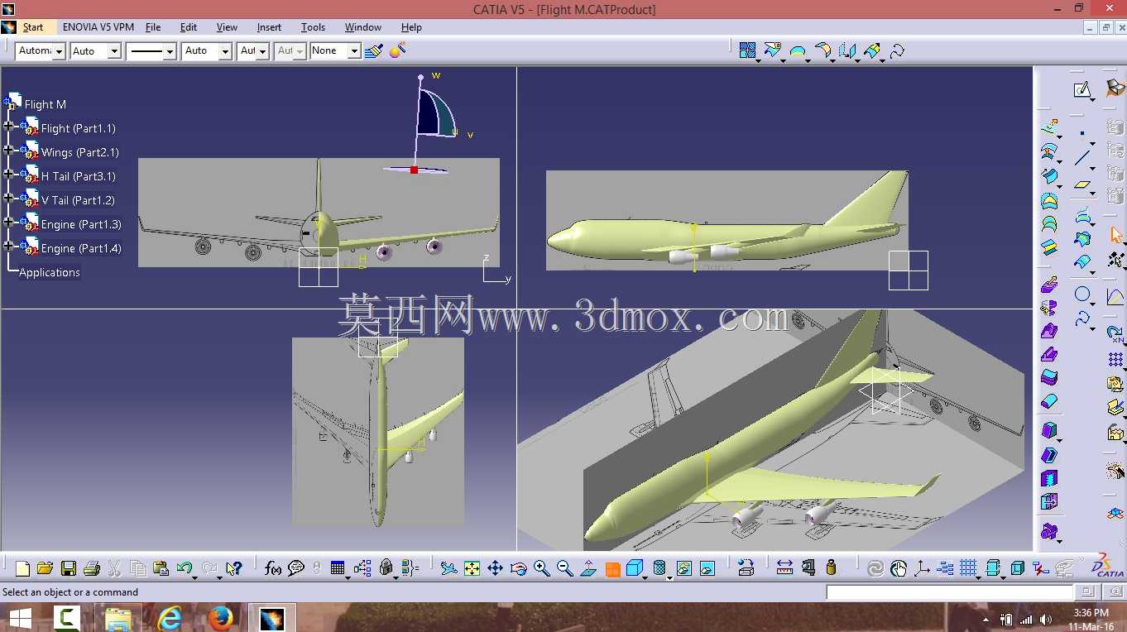
Task: Select Flight M root in the tree
Action: point(46,104)
